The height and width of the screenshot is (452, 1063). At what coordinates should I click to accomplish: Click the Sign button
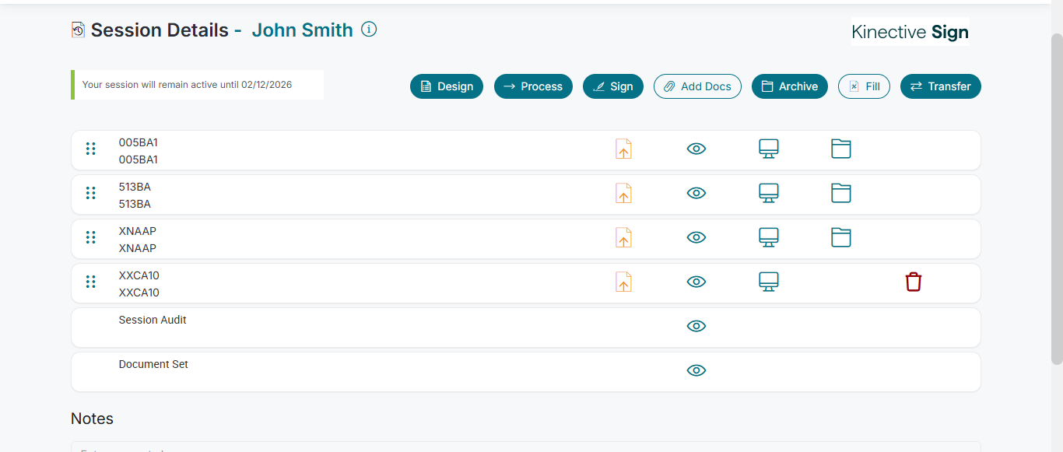pos(613,86)
